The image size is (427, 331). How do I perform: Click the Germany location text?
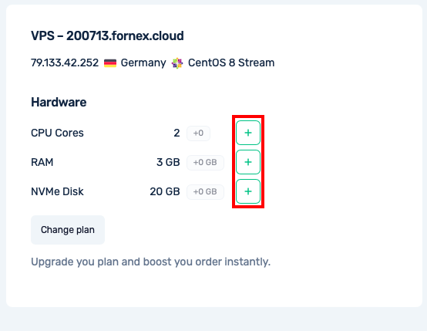click(x=143, y=63)
